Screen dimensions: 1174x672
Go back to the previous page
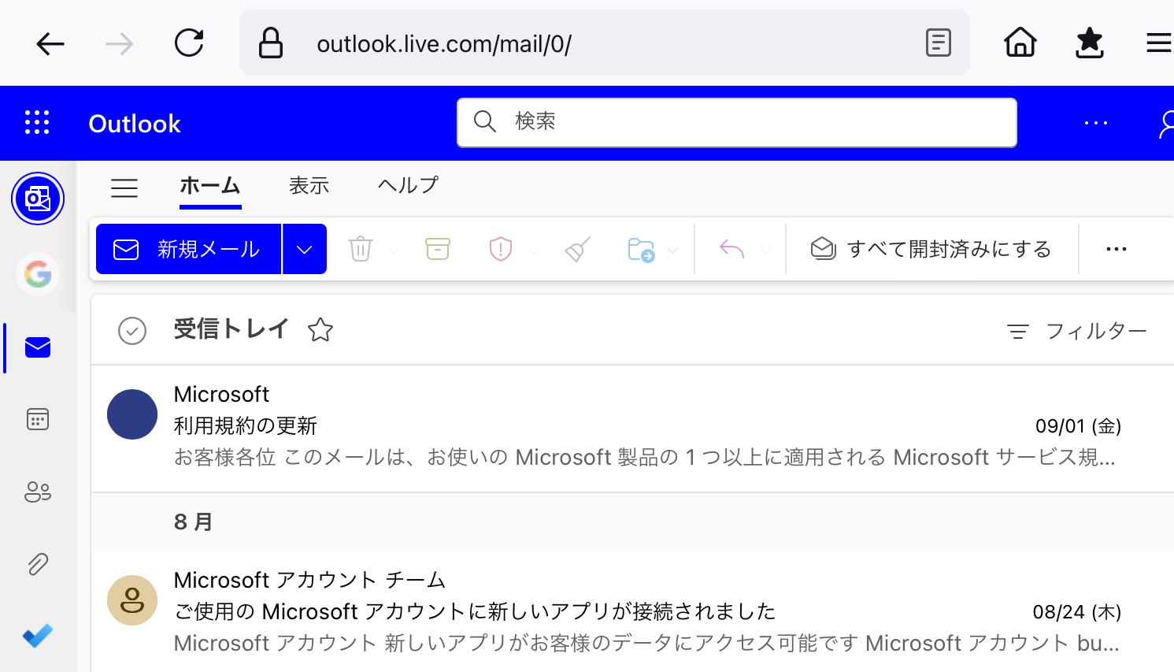[50, 43]
